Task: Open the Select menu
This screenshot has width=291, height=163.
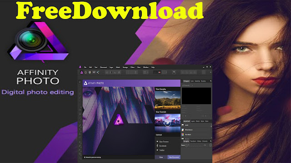Action: (x=118, y=67)
